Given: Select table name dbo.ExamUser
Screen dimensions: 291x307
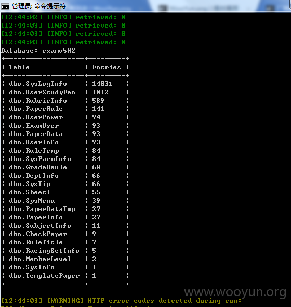Looking at the screenshot, I should coord(34,126).
